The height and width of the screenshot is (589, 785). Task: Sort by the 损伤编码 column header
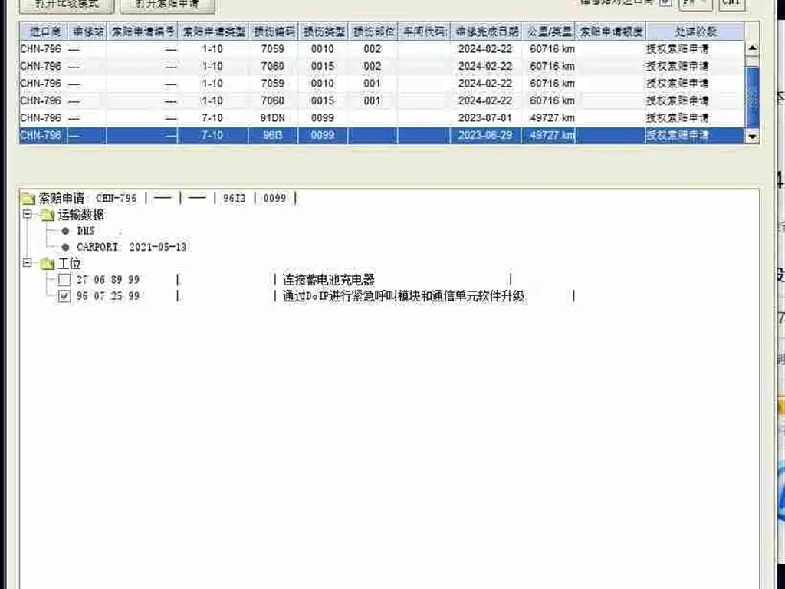click(x=274, y=31)
